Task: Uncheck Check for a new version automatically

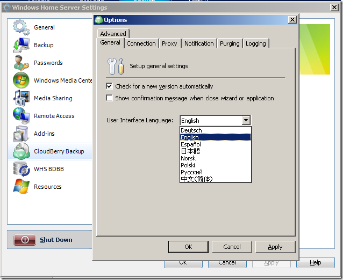Action: tap(109, 86)
